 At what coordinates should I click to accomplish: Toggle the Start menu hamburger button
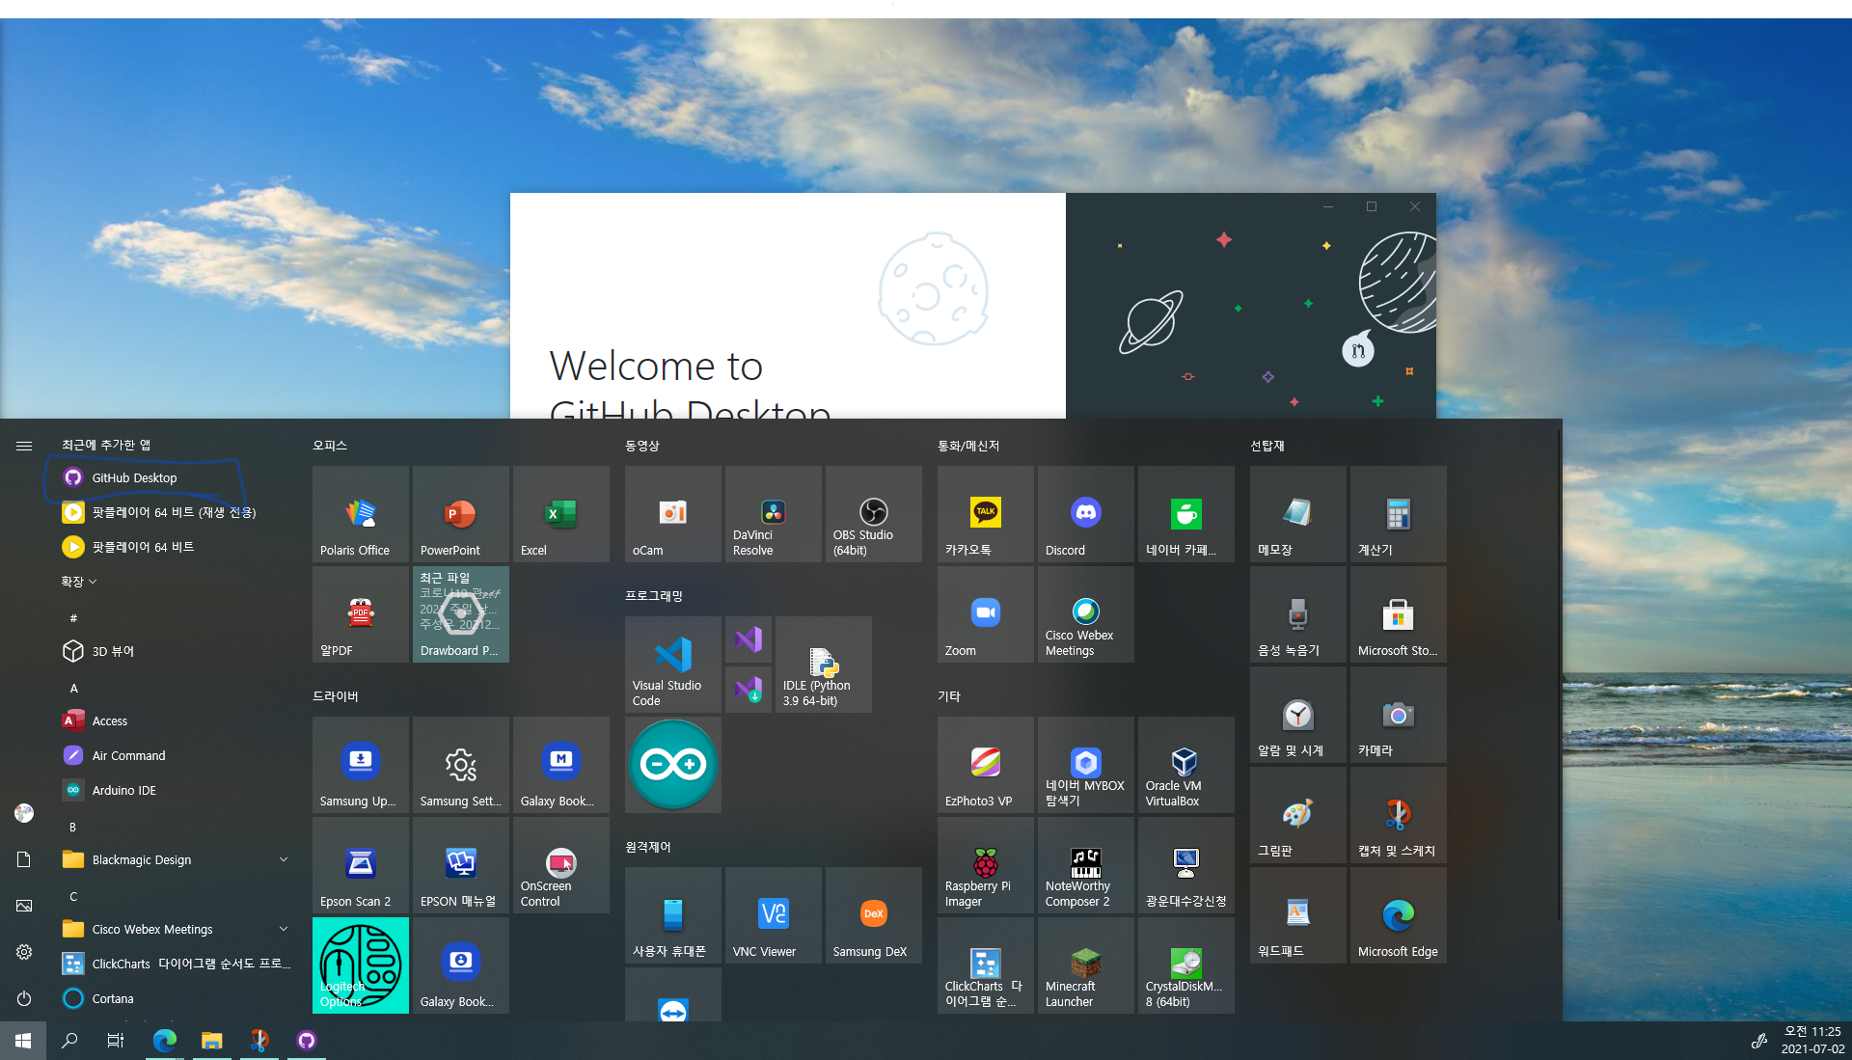(x=24, y=446)
